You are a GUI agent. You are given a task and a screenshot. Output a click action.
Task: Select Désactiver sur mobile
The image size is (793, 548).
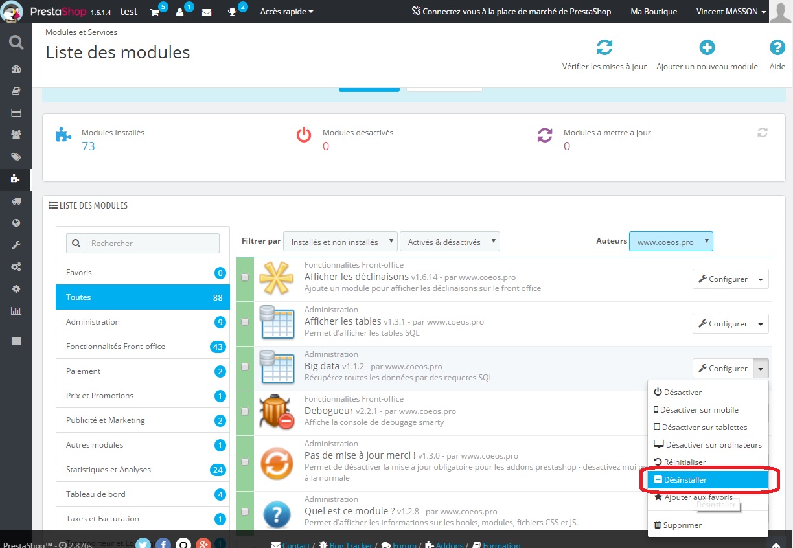708,409
